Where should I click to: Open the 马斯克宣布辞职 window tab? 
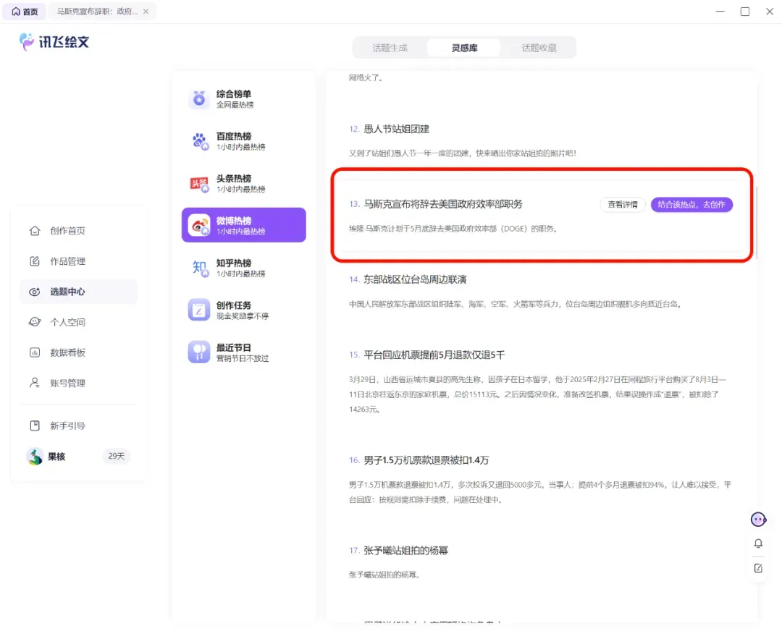[102, 12]
